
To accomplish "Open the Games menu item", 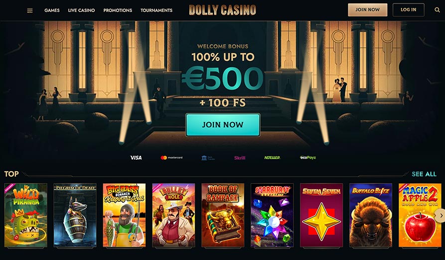I will coord(52,10).
